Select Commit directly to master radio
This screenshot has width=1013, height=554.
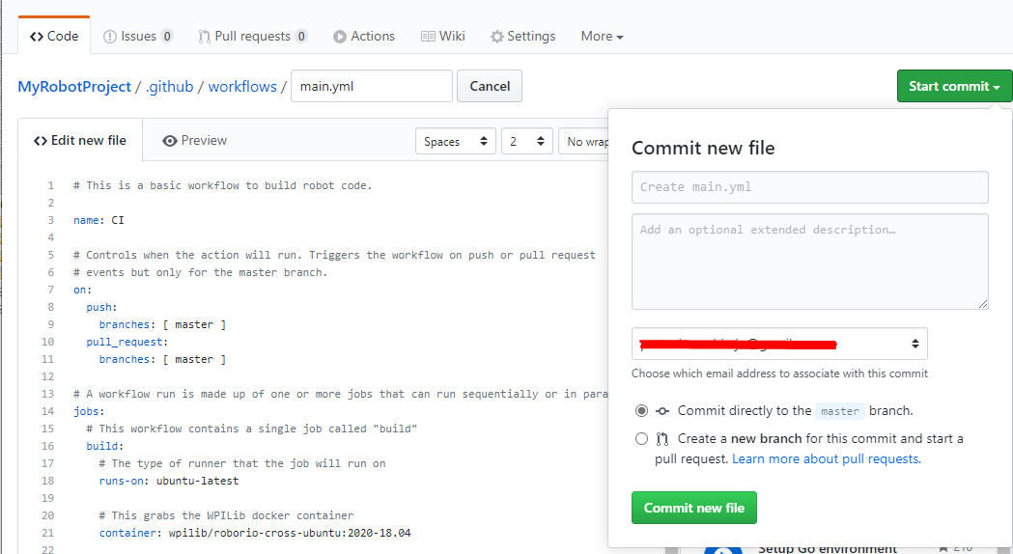(x=641, y=410)
